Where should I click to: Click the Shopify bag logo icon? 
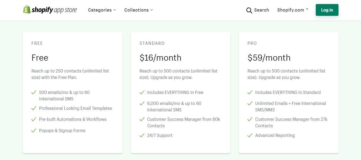pyautogui.click(x=27, y=10)
